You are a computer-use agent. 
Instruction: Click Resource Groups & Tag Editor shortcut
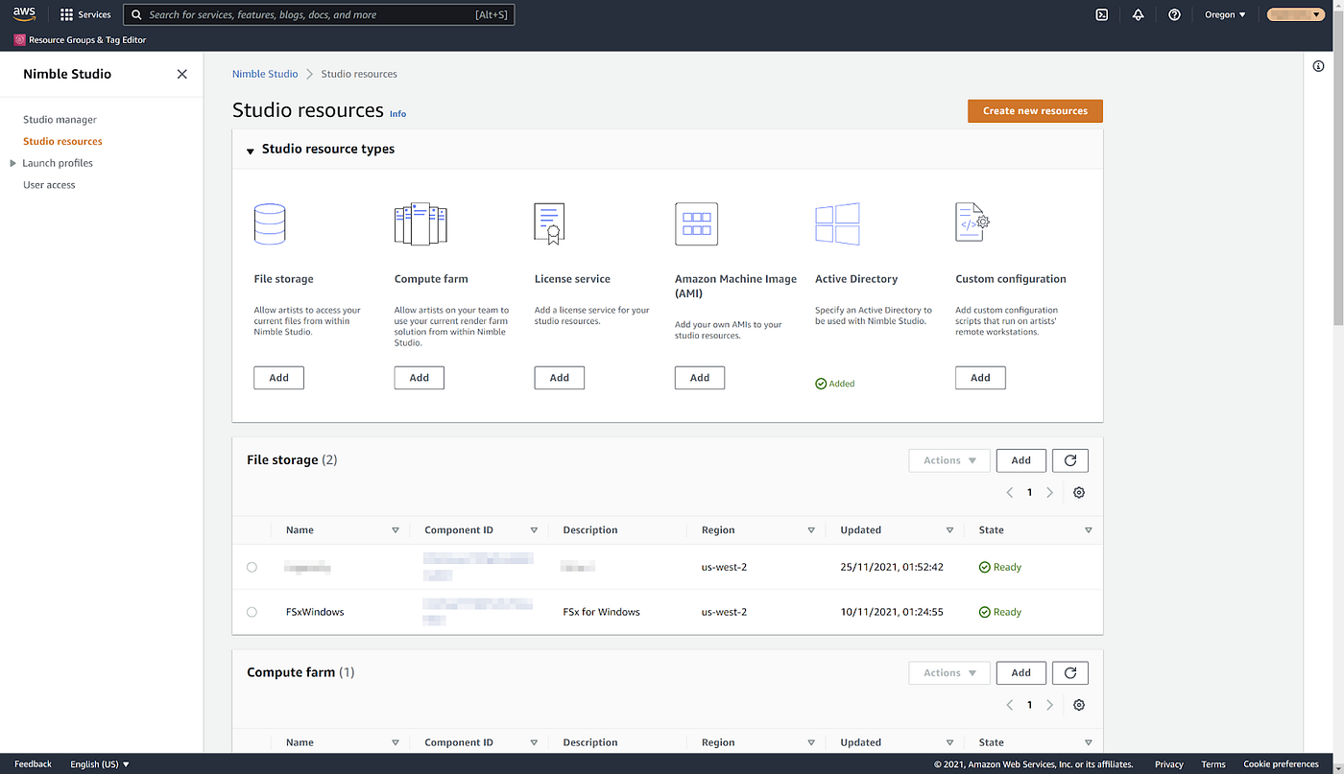click(80, 40)
